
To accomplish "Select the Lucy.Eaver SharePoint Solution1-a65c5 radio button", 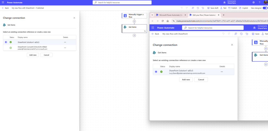I will 156,72.
